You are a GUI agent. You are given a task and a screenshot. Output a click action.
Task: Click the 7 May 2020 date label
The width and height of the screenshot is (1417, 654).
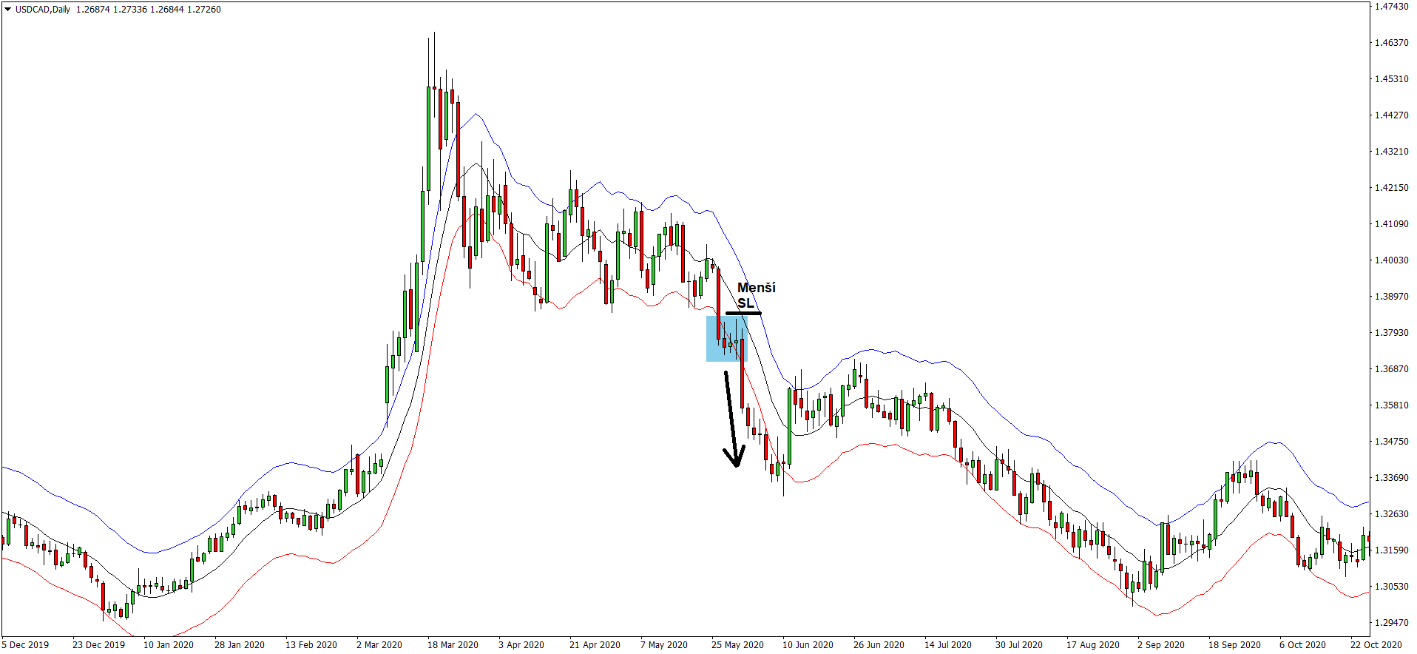pyautogui.click(x=663, y=645)
